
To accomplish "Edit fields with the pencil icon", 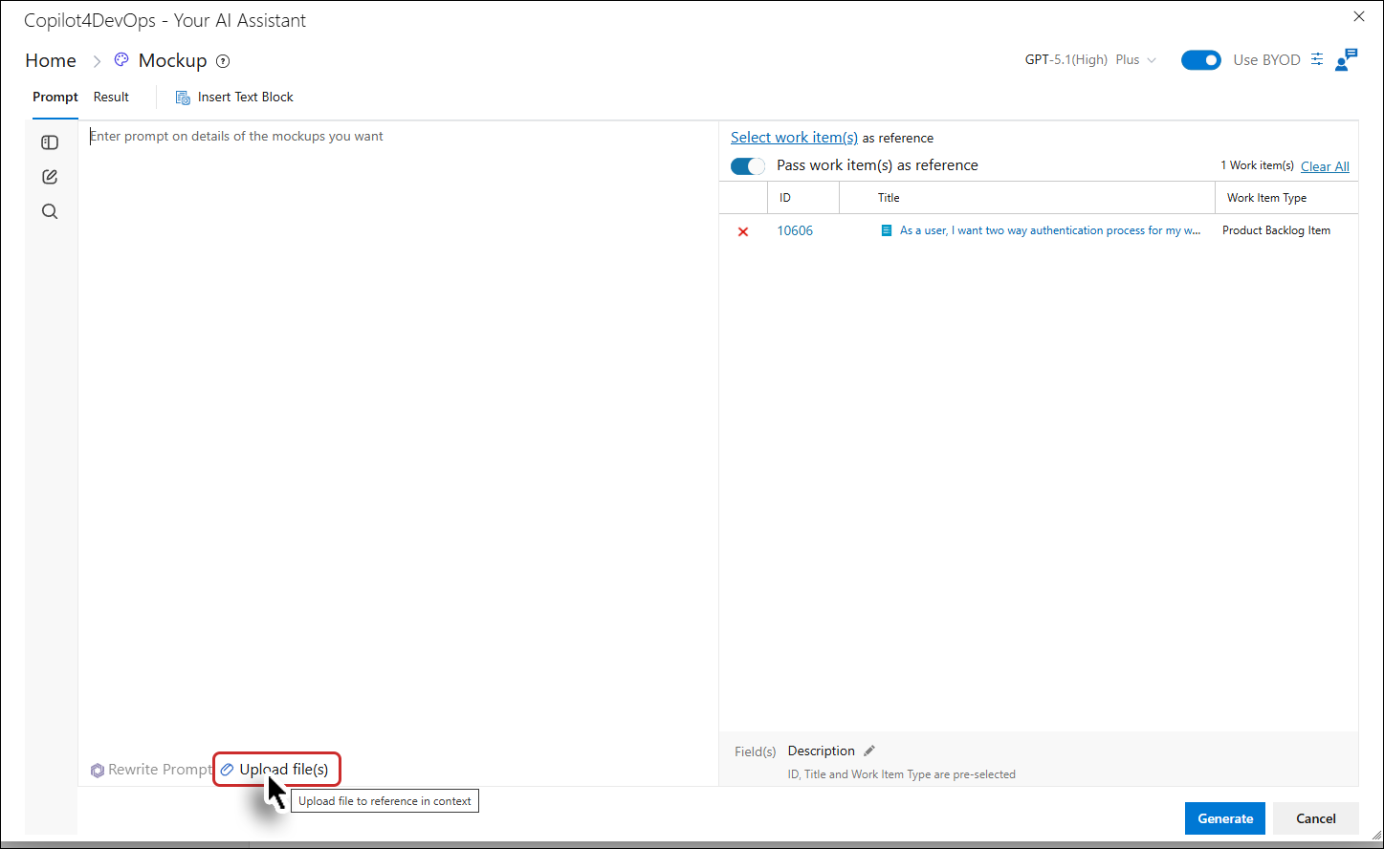I will 869,751.
